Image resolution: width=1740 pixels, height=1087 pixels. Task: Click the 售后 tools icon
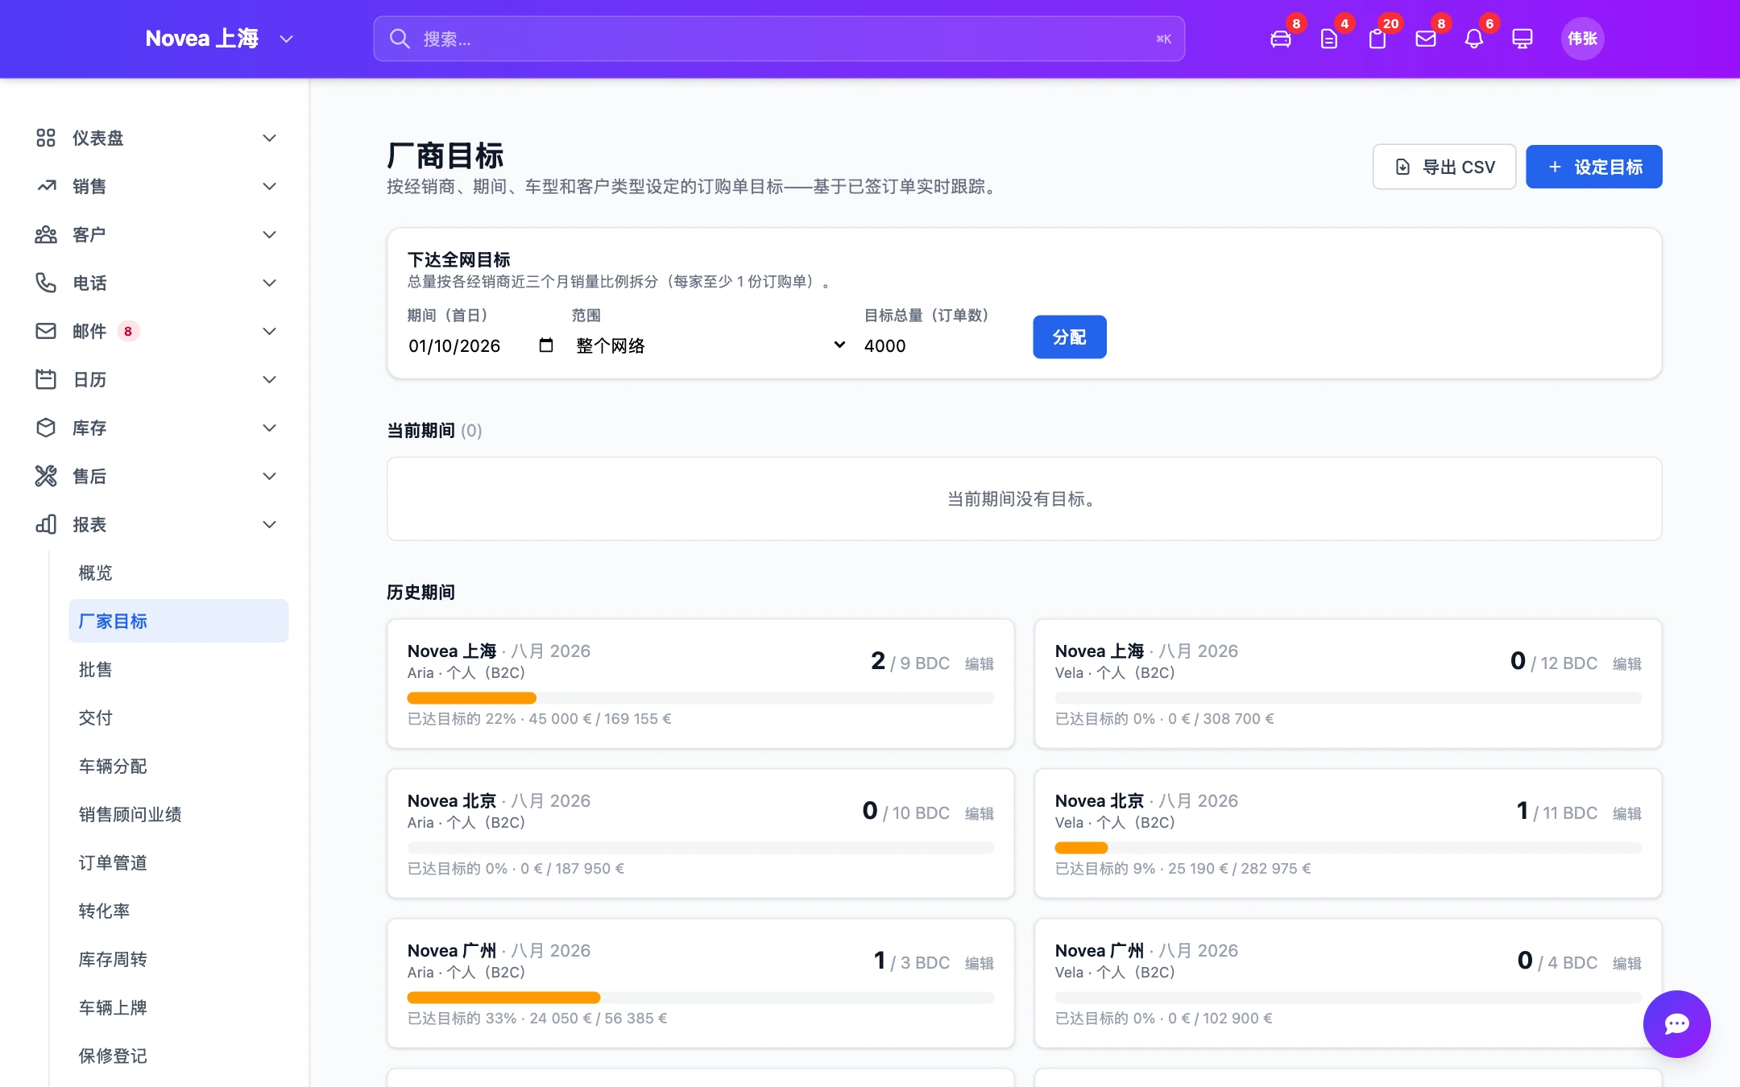tap(46, 476)
